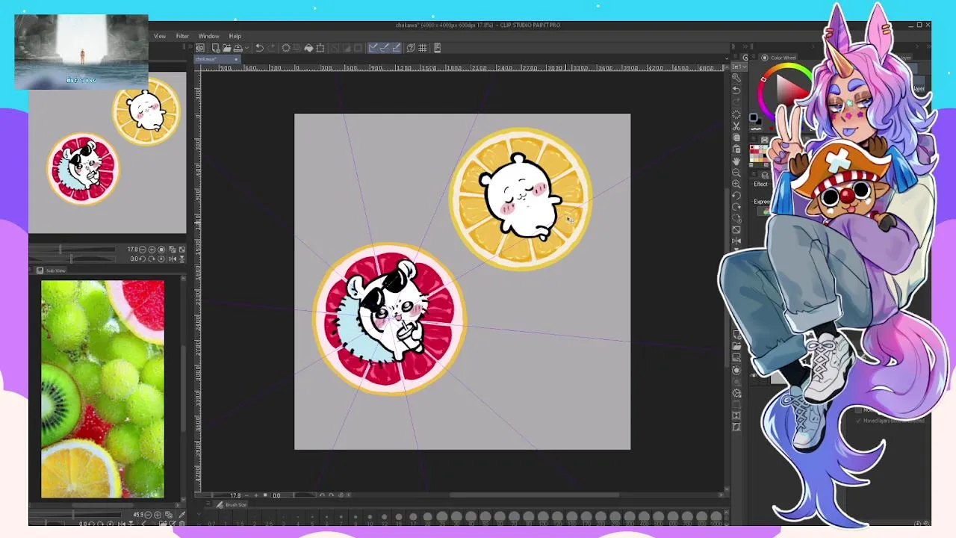The width and height of the screenshot is (956, 538).
Task: Click the Clip Studio support question icon
Action: point(411,48)
